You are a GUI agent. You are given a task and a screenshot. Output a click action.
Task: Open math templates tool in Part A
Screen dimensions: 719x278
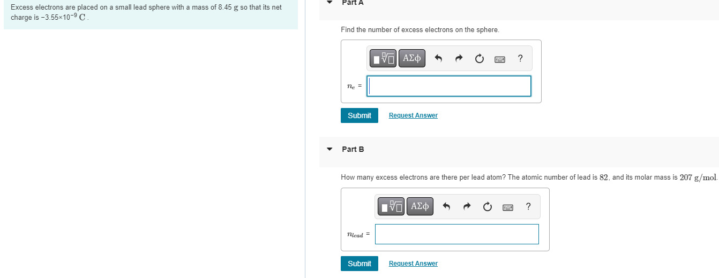pyautogui.click(x=384, y=58)
